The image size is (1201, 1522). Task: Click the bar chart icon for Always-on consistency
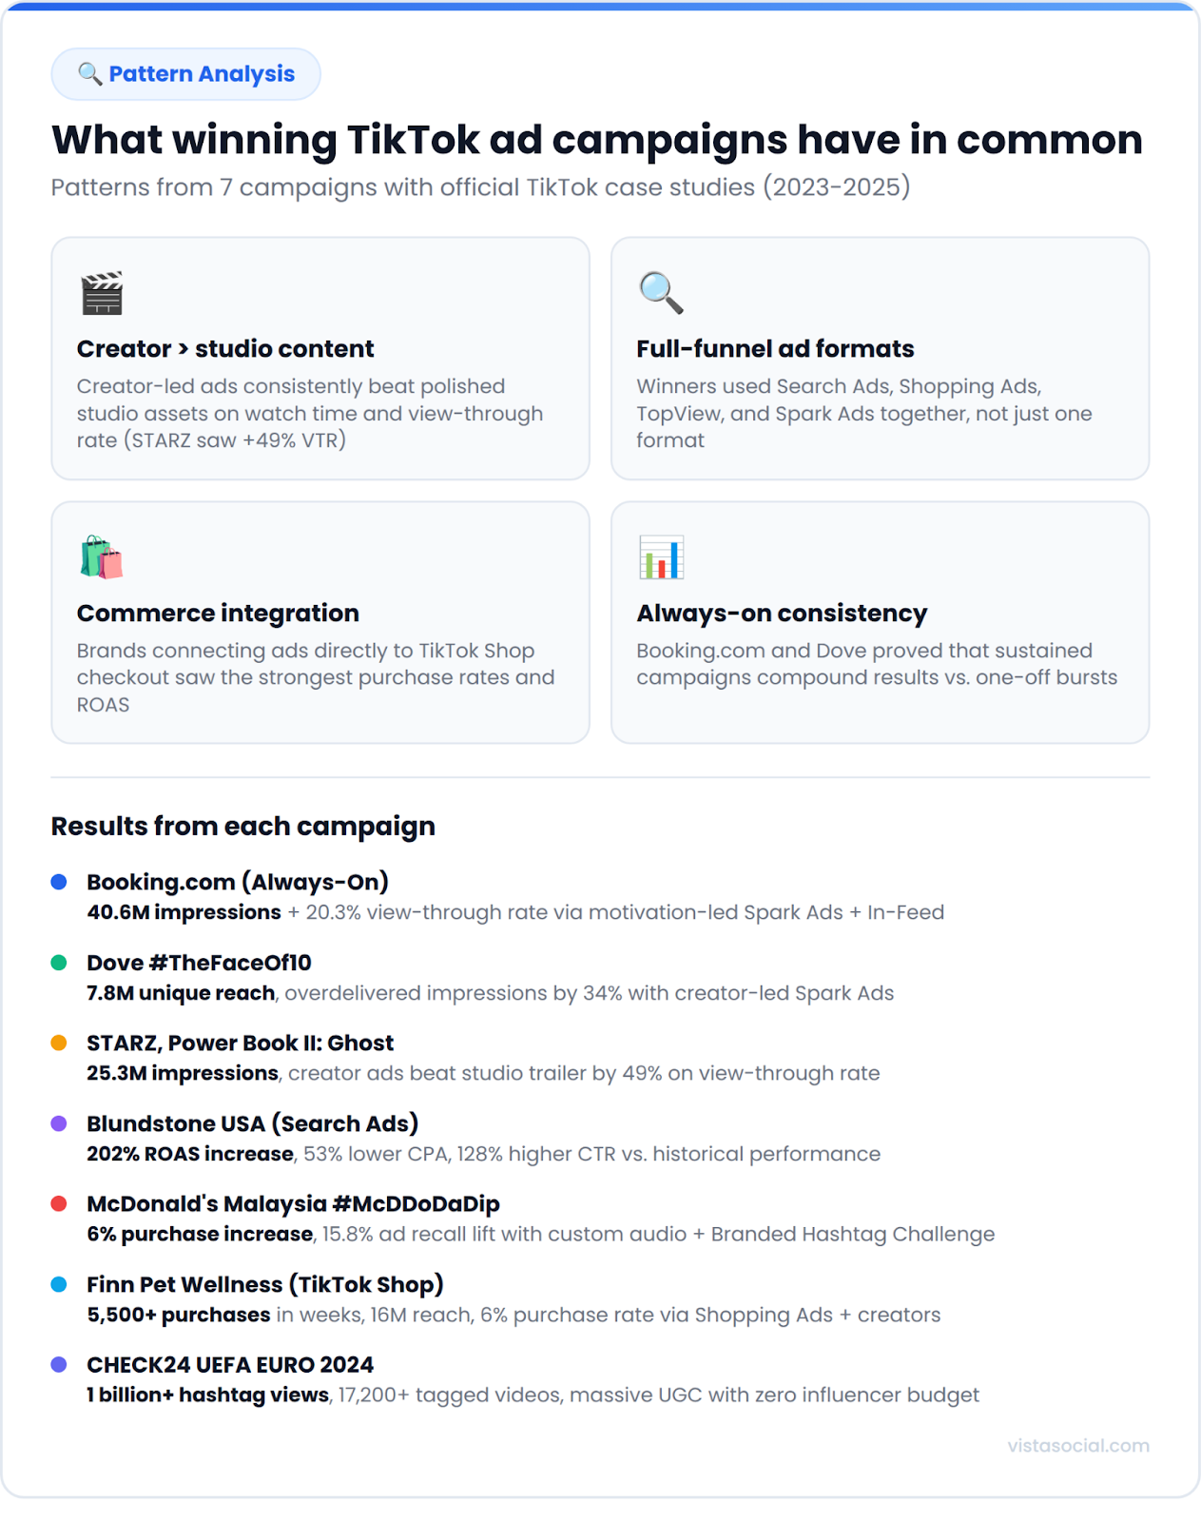tap(661, 557)
